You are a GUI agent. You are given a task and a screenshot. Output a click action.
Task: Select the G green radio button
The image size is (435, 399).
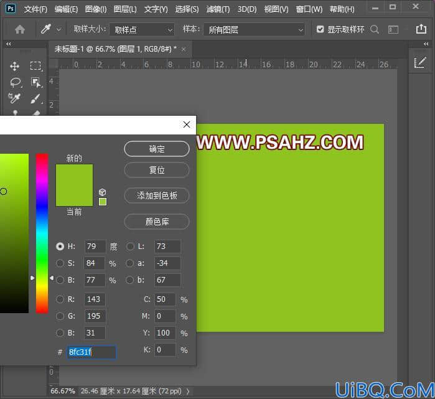point(60,316)
